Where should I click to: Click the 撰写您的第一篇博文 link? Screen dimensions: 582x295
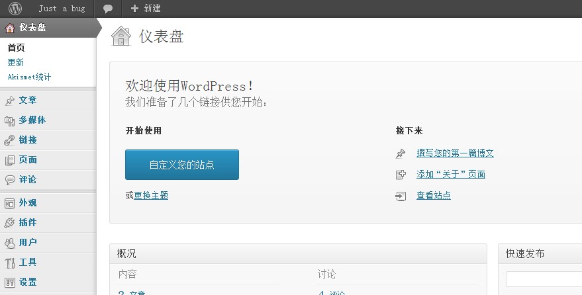(455, 153)
